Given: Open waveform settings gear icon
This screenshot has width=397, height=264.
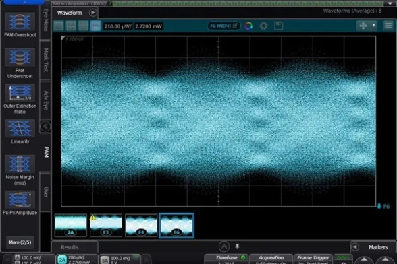Looking at the screenshot, I should click(x=263, y=26).
